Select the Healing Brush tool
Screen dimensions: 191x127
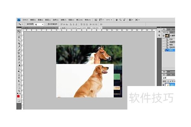click(19, 50)
